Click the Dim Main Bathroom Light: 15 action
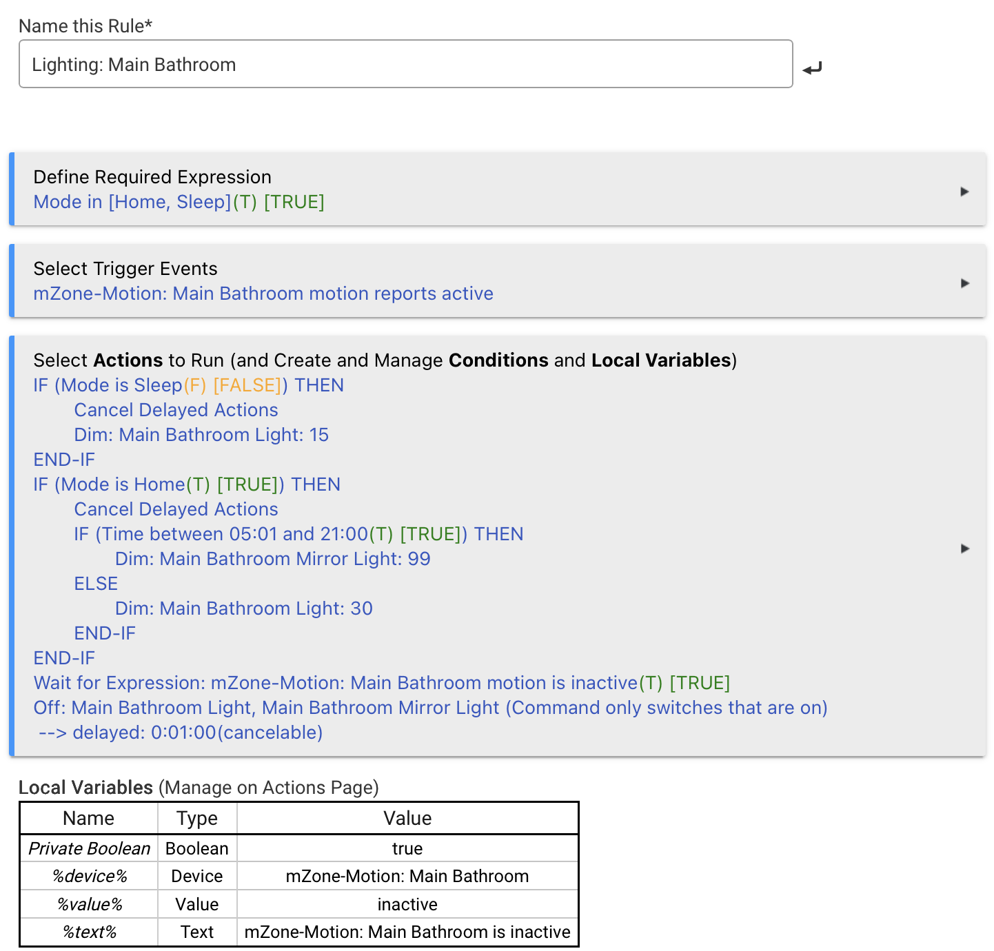Viewport: 994px width, 951px height. click(x=201, y=435)
